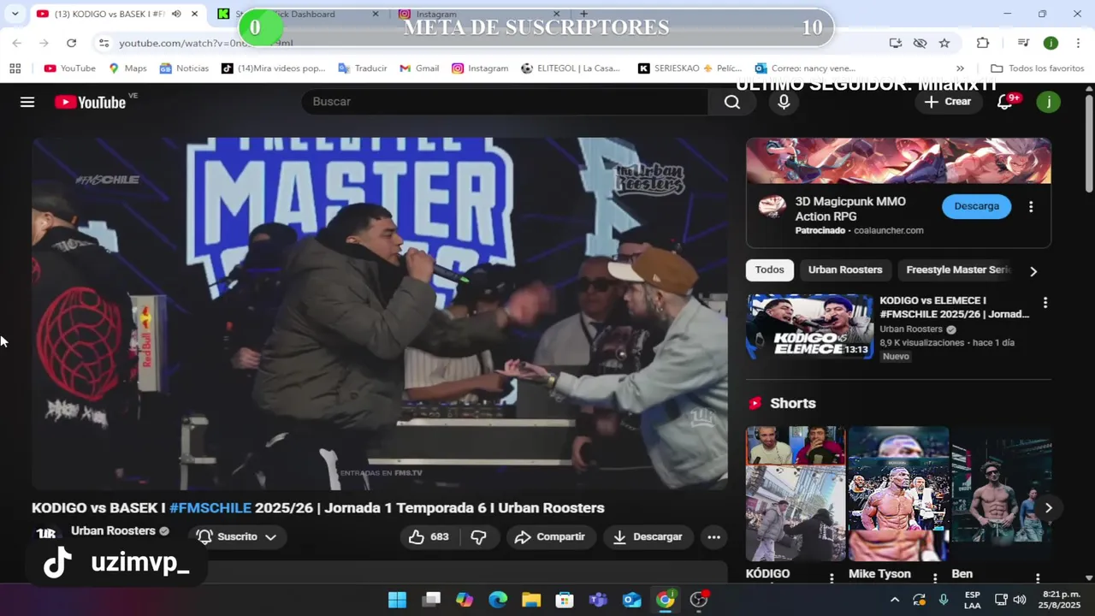Expand the Chrome tab search chevron
1095x616 pixels.
point(15,14)
